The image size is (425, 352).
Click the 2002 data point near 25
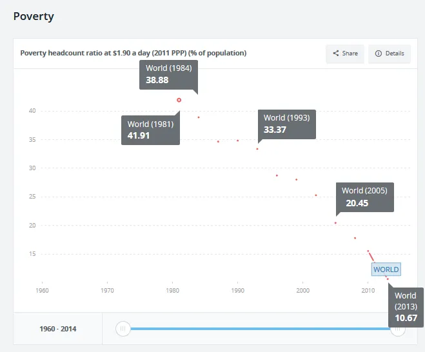[x=316, y=195]
